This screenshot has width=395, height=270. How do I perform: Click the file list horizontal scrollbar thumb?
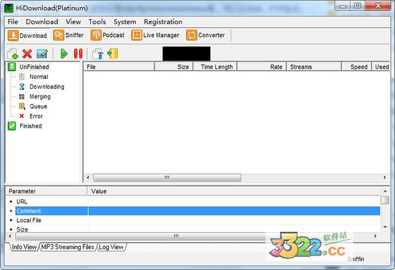167,177
